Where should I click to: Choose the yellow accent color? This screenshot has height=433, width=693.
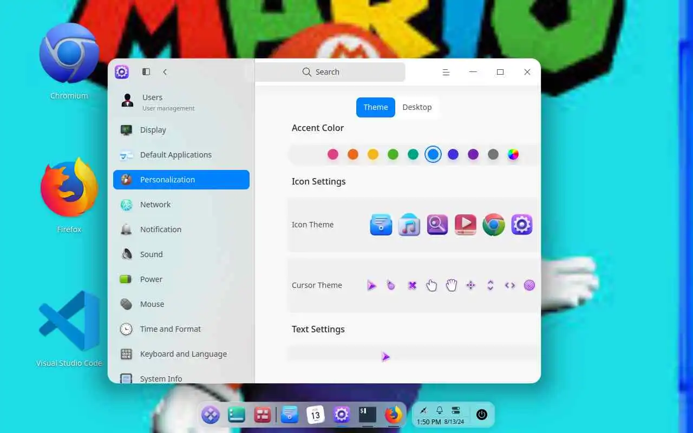[x=373, y=155]
